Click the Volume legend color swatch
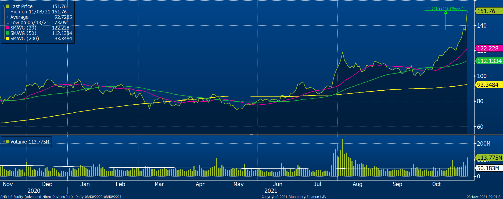The height and width of the screenshot is (199, 503). point(8,142)
